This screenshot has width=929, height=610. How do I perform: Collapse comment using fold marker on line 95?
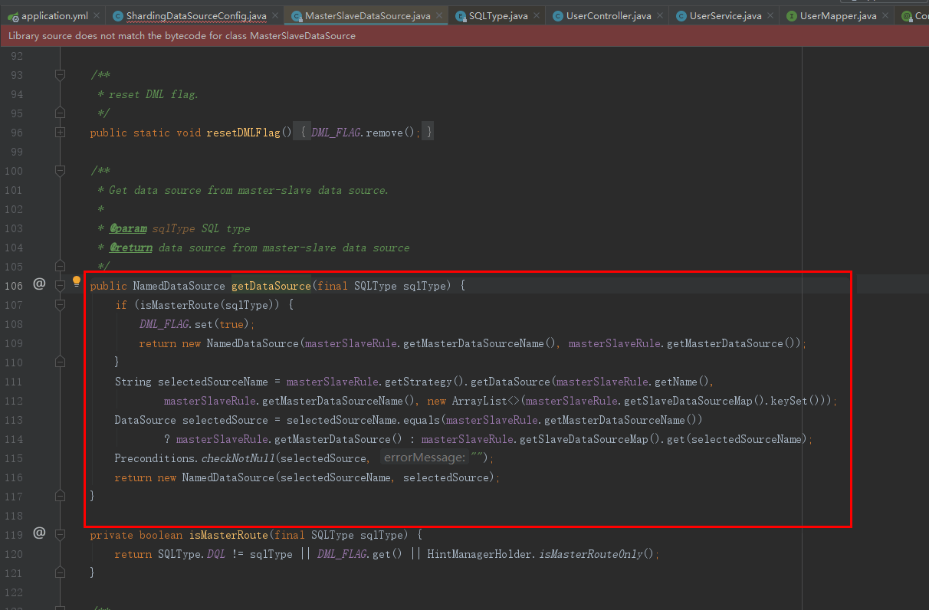(60, 113)
